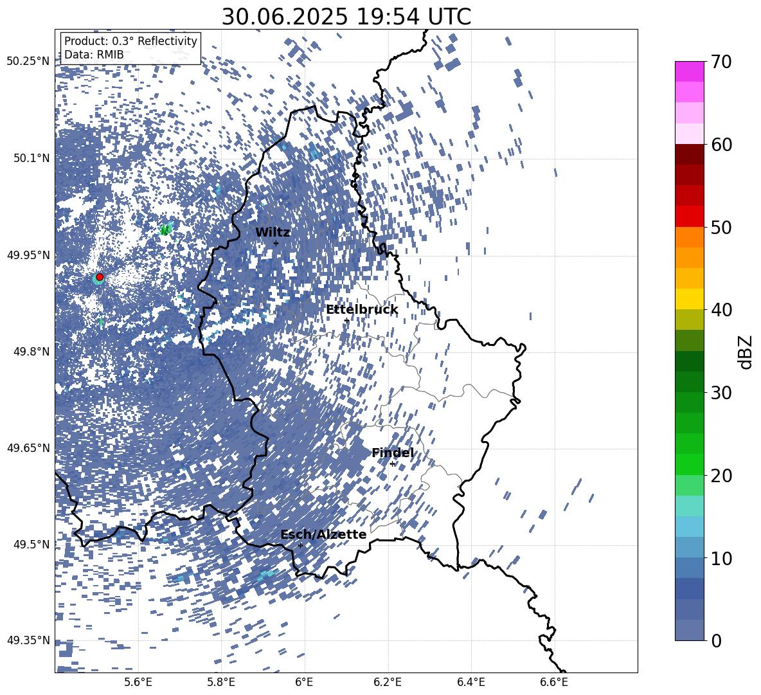Click the 49.65°N latitude label
Screen dimensions: 761x695
point(28,447)
